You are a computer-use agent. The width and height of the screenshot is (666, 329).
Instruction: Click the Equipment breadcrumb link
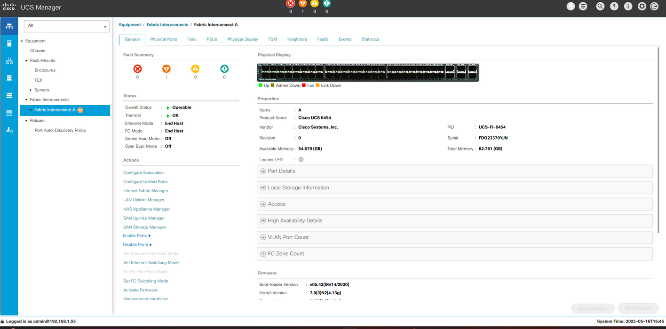click(x=130, y=24)
